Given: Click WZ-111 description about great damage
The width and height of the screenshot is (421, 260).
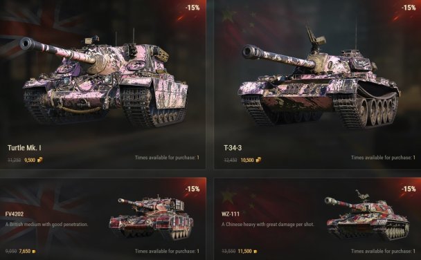Looking at the screenshot, I should tap(268, 224).
